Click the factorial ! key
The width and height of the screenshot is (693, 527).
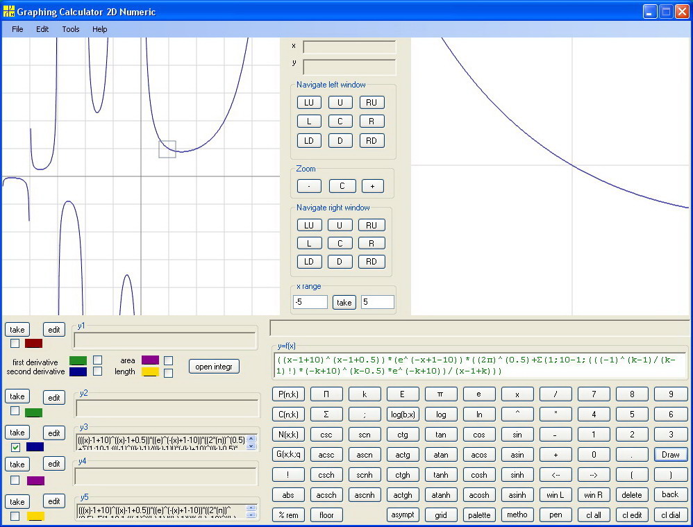tap(288, 475)
